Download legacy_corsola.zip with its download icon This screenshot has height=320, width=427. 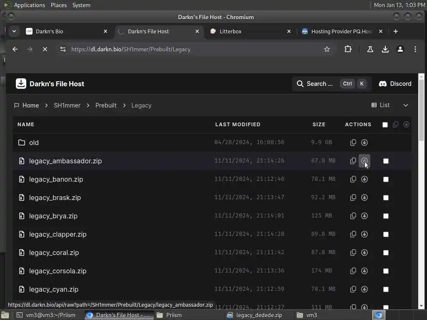(364, 271)
